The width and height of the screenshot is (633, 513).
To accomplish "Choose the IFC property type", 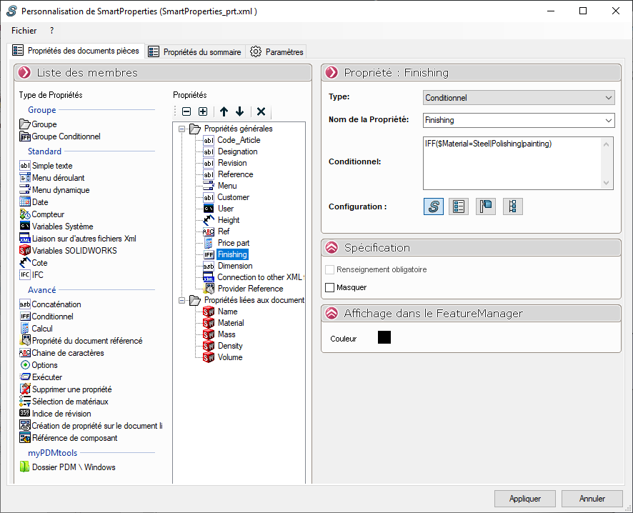I will pos(31,275).
